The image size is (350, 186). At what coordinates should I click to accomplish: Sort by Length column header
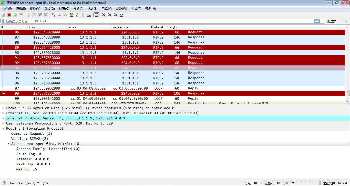click(x=177, y=27)
